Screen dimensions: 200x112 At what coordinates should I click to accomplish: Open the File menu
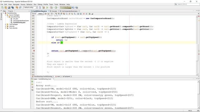(x=2, y=4)
